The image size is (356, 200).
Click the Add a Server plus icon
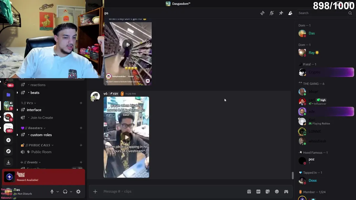point(8,140)
